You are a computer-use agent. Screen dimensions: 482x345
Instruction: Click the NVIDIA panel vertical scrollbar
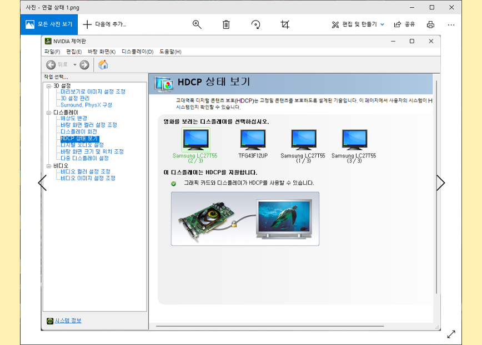tap(436, 187)
